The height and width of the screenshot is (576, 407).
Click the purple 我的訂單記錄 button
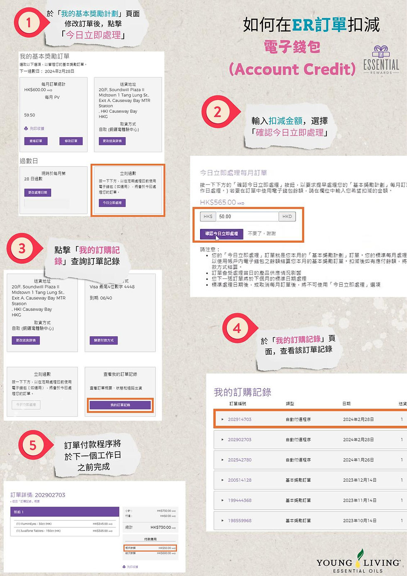120,405
